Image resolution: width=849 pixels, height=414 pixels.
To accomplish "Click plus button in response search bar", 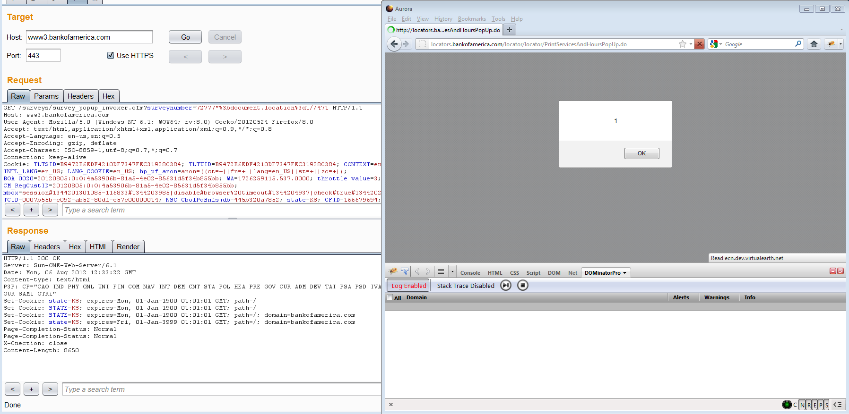I will 31,389.
